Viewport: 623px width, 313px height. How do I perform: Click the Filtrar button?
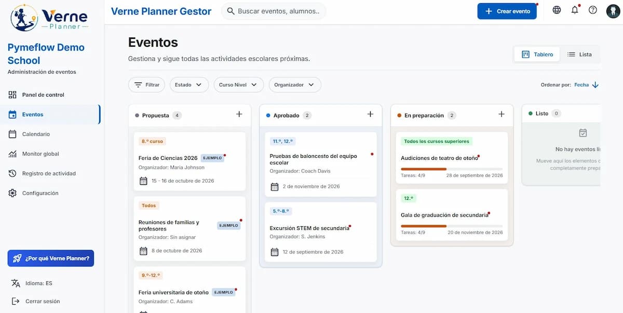[146, 85]
